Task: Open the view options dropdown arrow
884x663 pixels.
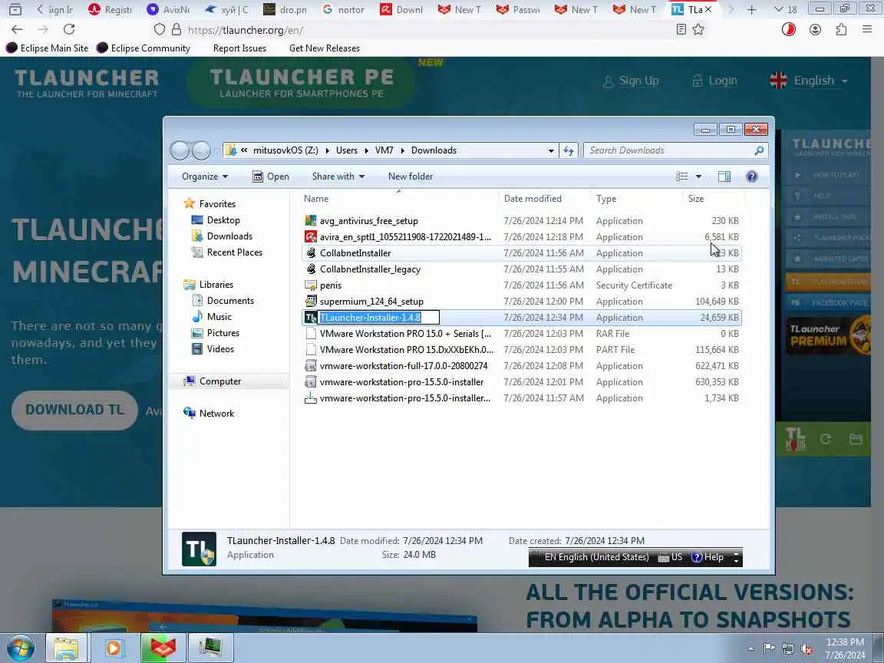Action: (698, 176)
